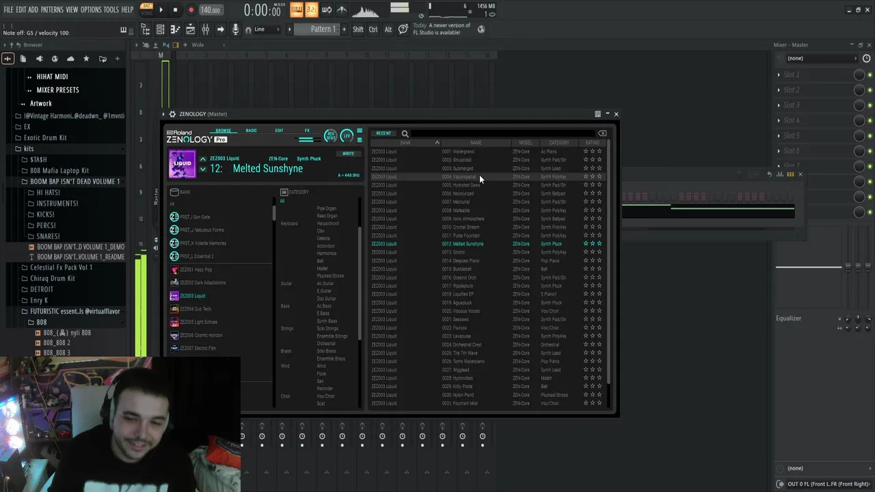The height and width of the screenshot is (492, 875).
Task: Rate Melted Sunshyne with first star
Action: pos(586,244)
